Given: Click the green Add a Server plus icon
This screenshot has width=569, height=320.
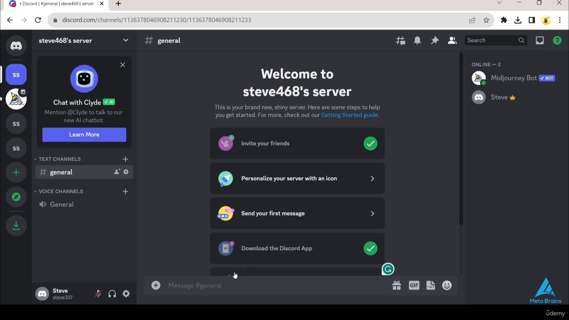Looking at the screenshot, I should click(x=16, y=172).
